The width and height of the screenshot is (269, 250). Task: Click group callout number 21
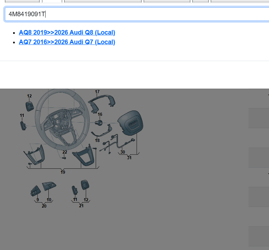pos(81,206)
